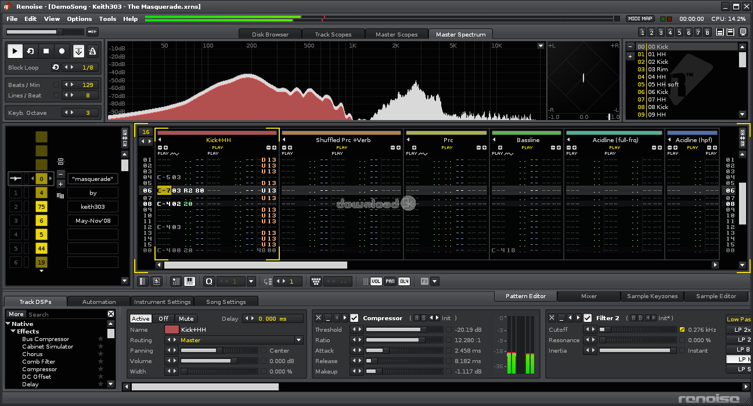The image size is (753, 406).
Task: Open the spectrum options dropdown arrow
Action: tap(541, 45)
